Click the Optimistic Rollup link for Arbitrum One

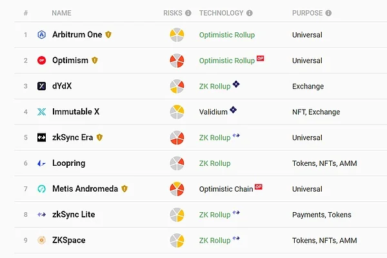pos(227,35)
